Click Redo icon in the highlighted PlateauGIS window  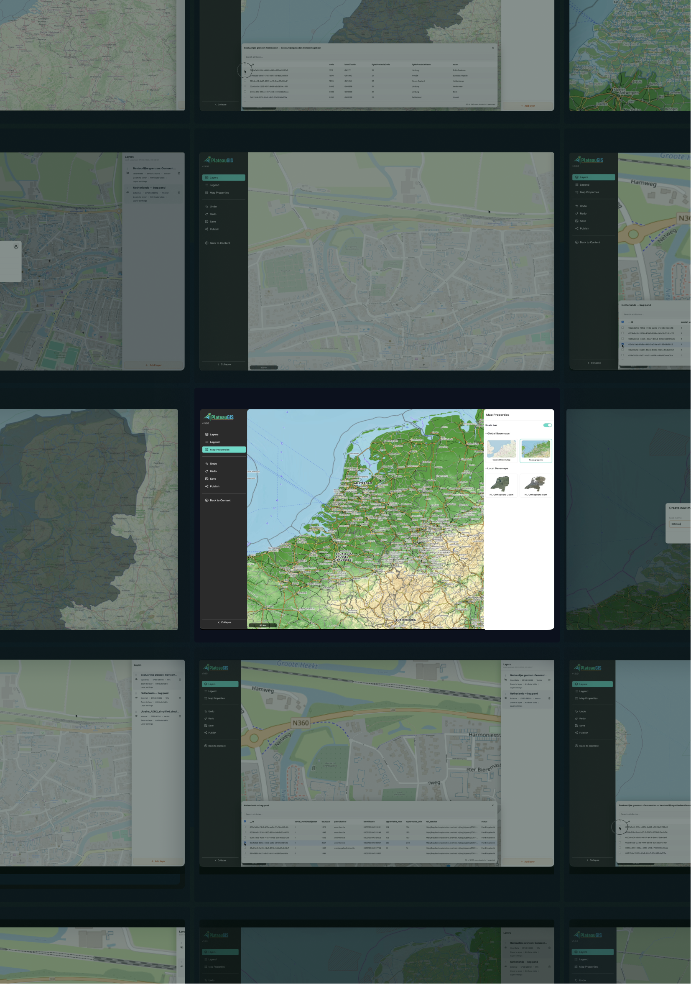[207, 471]
